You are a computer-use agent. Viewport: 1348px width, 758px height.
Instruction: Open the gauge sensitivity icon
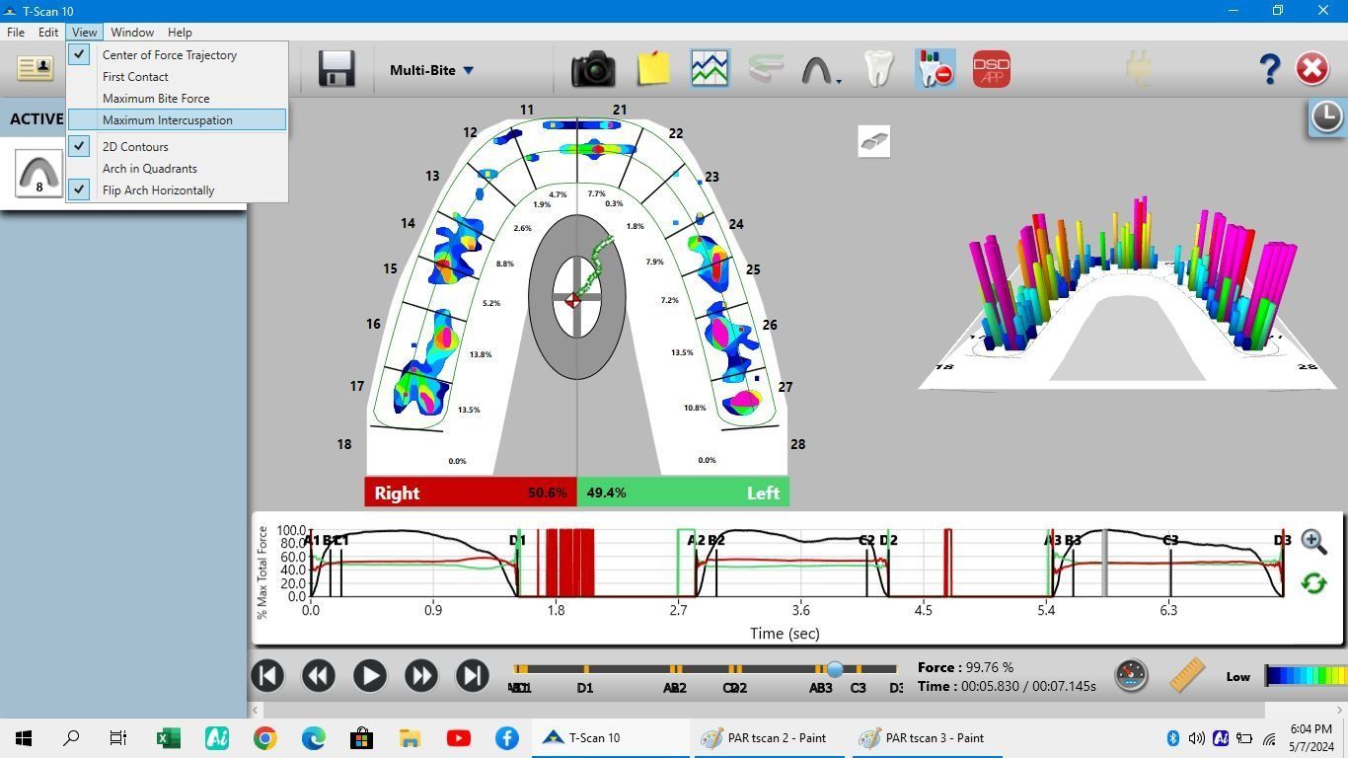pyautogui.click(x=1131, y=675)
